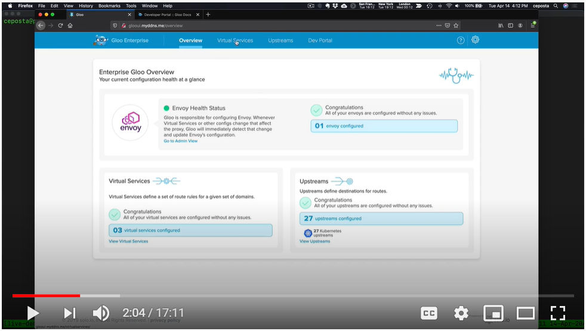
Task: Open the History menu
Action: pyautogui.click(x=85, y=5)
